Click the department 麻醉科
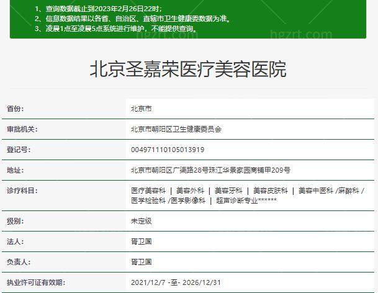Viewport: 378px width, 293px height. click(349, 191)
